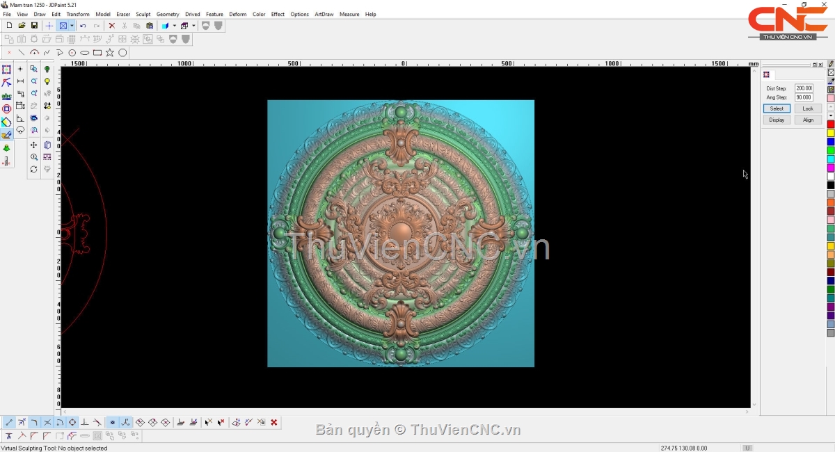Click the abc text tool icon
Viewport: 835px width, 452px height.
coord(6,96)
